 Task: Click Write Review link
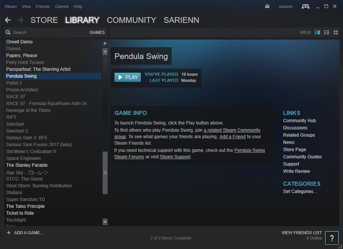coord(296,171)
